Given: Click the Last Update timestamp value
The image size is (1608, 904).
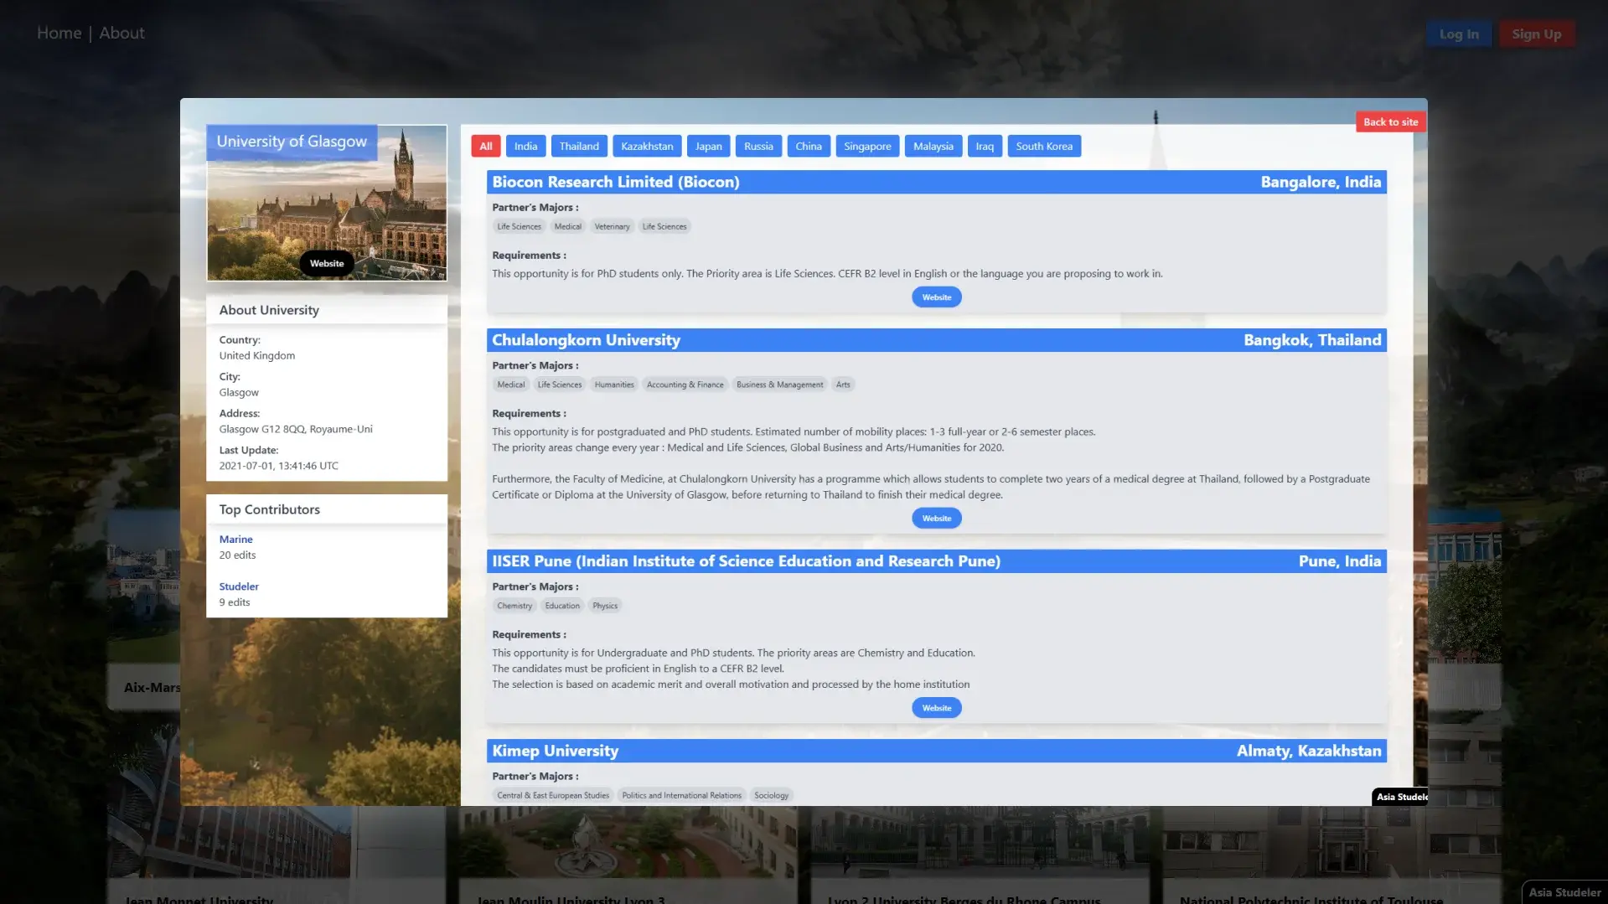Looking at the screenshot, I should 278,466.
